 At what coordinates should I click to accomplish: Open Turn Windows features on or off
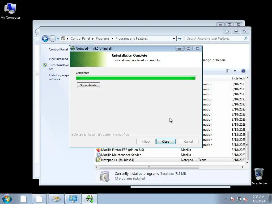pyautogui.click(x=59, y=67)
